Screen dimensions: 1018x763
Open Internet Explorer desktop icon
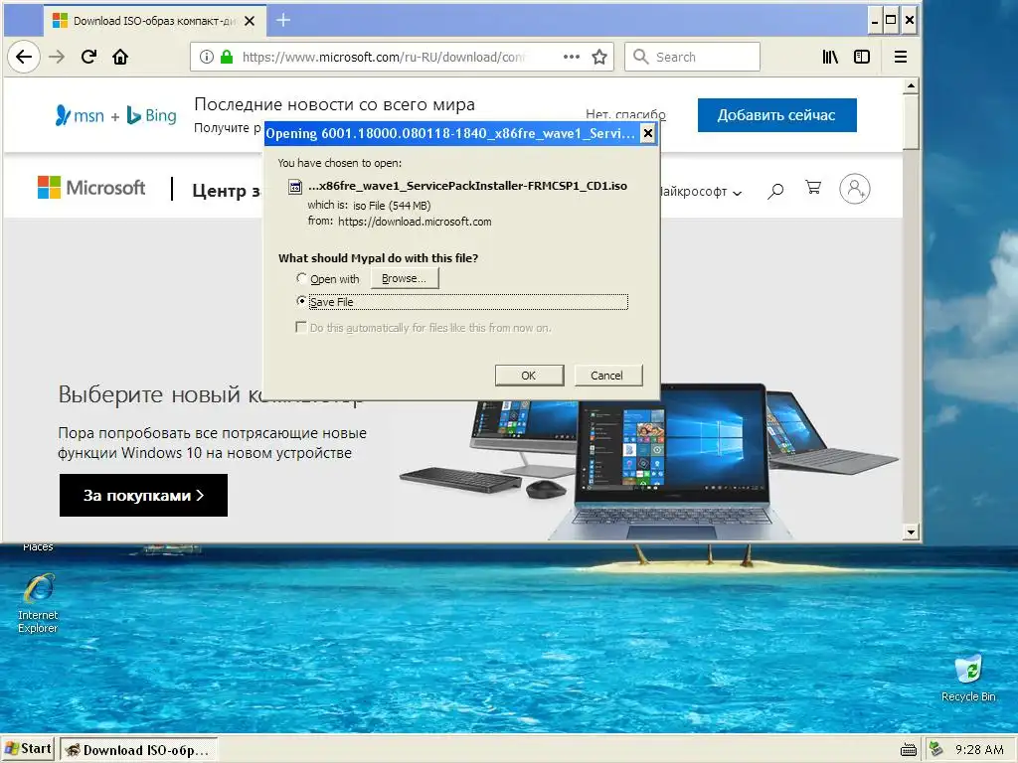coord(38,603)
